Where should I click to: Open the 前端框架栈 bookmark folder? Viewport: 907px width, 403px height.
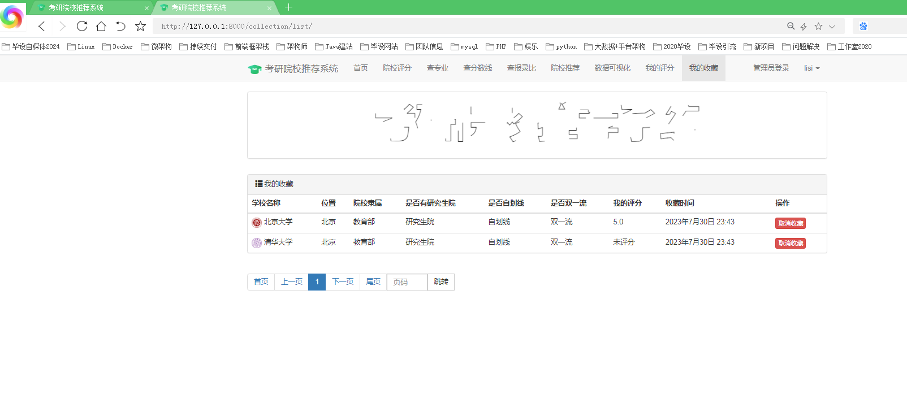point(247,46)
